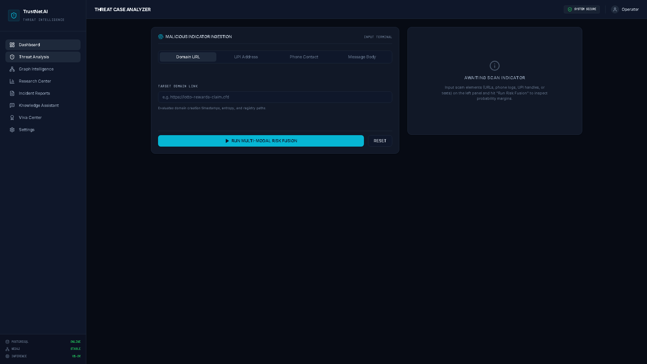The width and height of the screenshot is (647, 364).
Task: Click the Operator user avatar icon
Action: [615, 9]
